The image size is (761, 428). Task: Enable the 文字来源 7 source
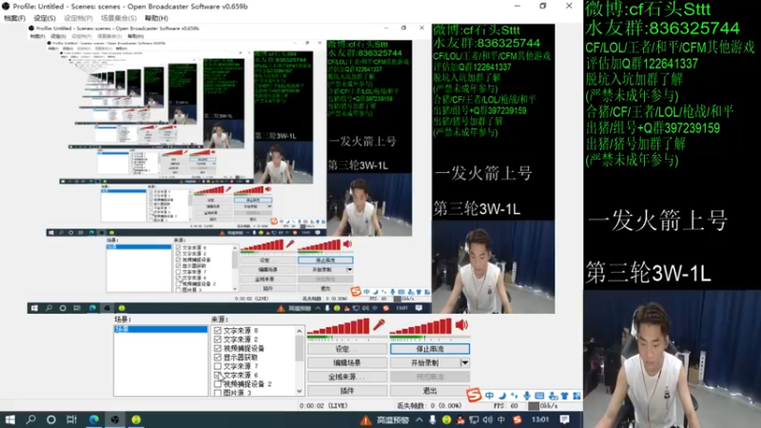pos(218,366)
